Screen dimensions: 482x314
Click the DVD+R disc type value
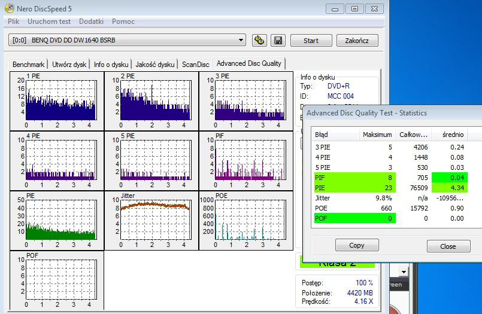(x=338, y=86)
